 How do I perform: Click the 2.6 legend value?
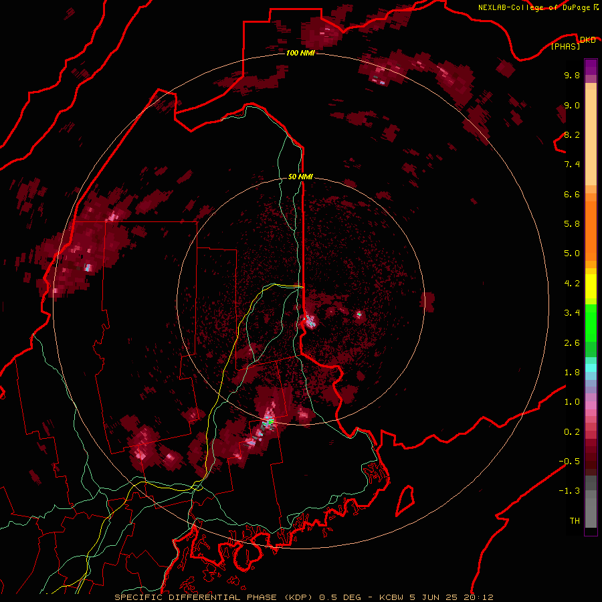click(572, 343)
